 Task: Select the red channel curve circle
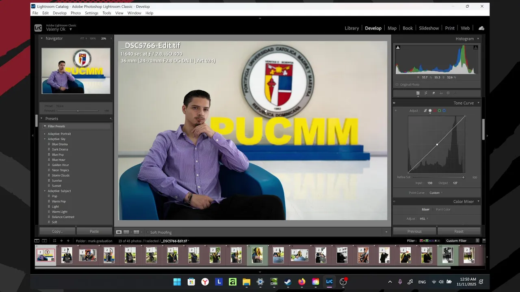pyautogui.click(x=435, y=111)
